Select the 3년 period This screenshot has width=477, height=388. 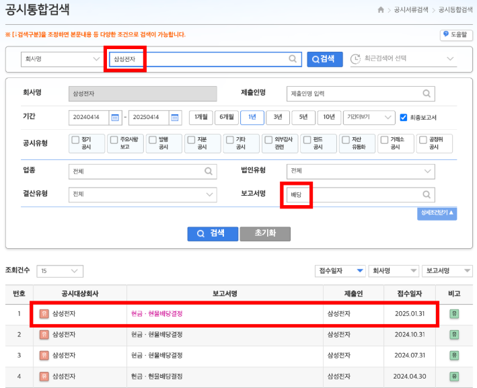278,118
